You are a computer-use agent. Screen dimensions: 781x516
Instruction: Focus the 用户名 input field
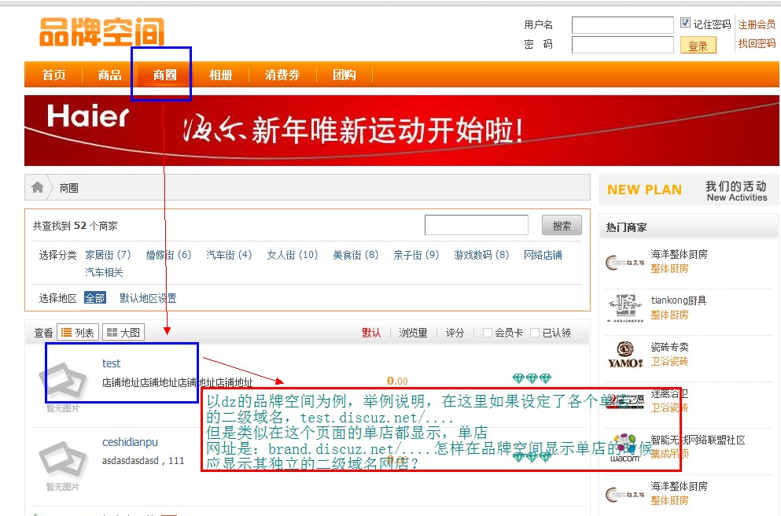coord(623,25)
